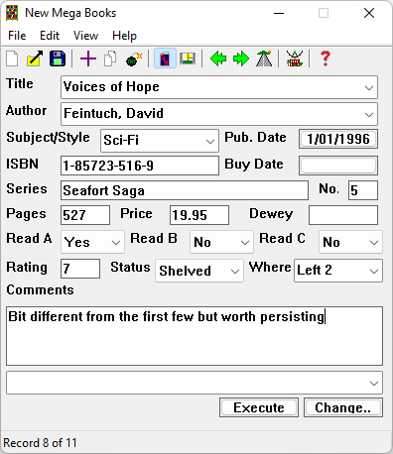Click the "Record 8 of 11" status text
The width and height of the screenshot is (393, 454).
click(40, 443)
